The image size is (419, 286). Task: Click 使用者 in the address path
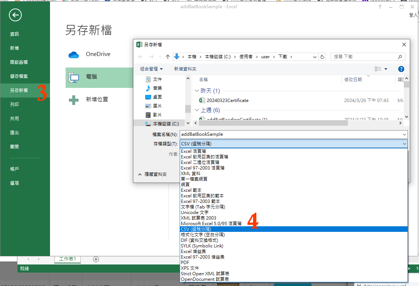pyautogui.click(x=246, y=57)
